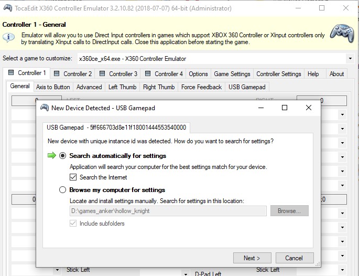This screenshot has height=276, width=359.
Task: Open the About tab
Action: coord(336,74)
